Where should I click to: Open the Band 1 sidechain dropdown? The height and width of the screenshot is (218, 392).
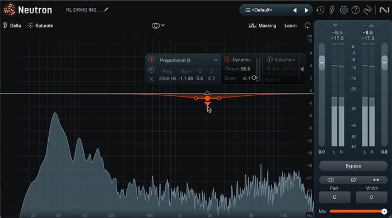(280, 80)
